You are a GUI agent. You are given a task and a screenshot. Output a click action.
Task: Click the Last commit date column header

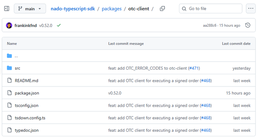[236, 43]
